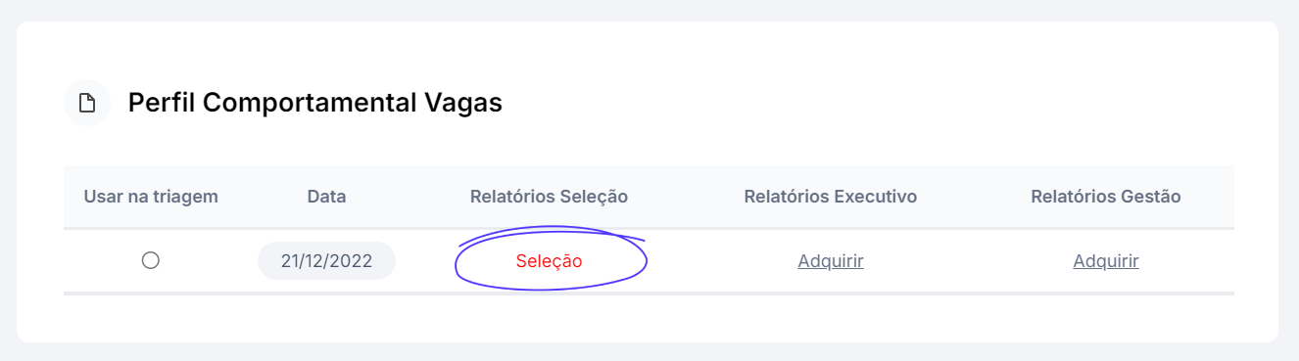Select the Usar na triagem radio button
The height and width of the screenshot is (361, 1299).
click(151, 260)
